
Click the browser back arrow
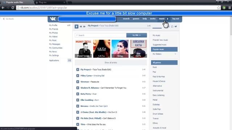click(3, 8)
